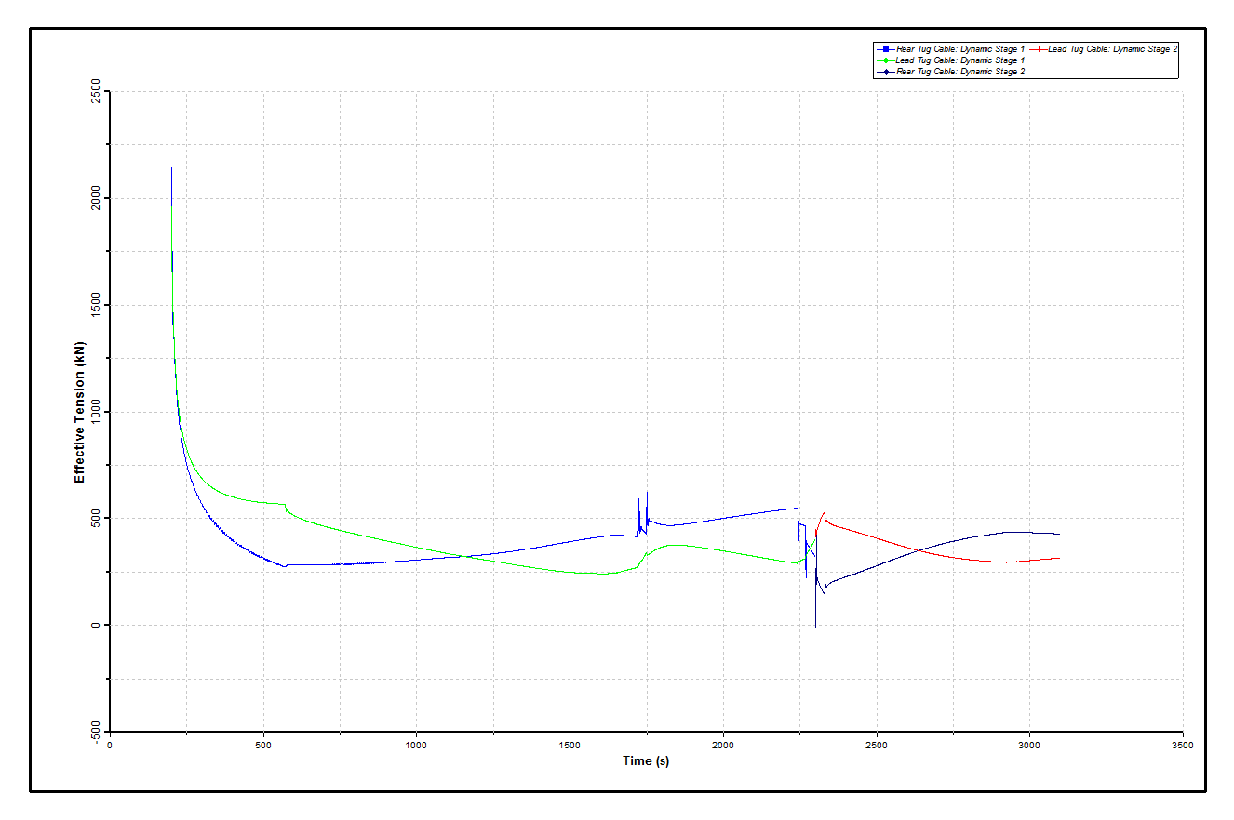1234x820 pixels.
Task: Click the 2000 tick label on the time axis
Action: [x=723, y=746]
